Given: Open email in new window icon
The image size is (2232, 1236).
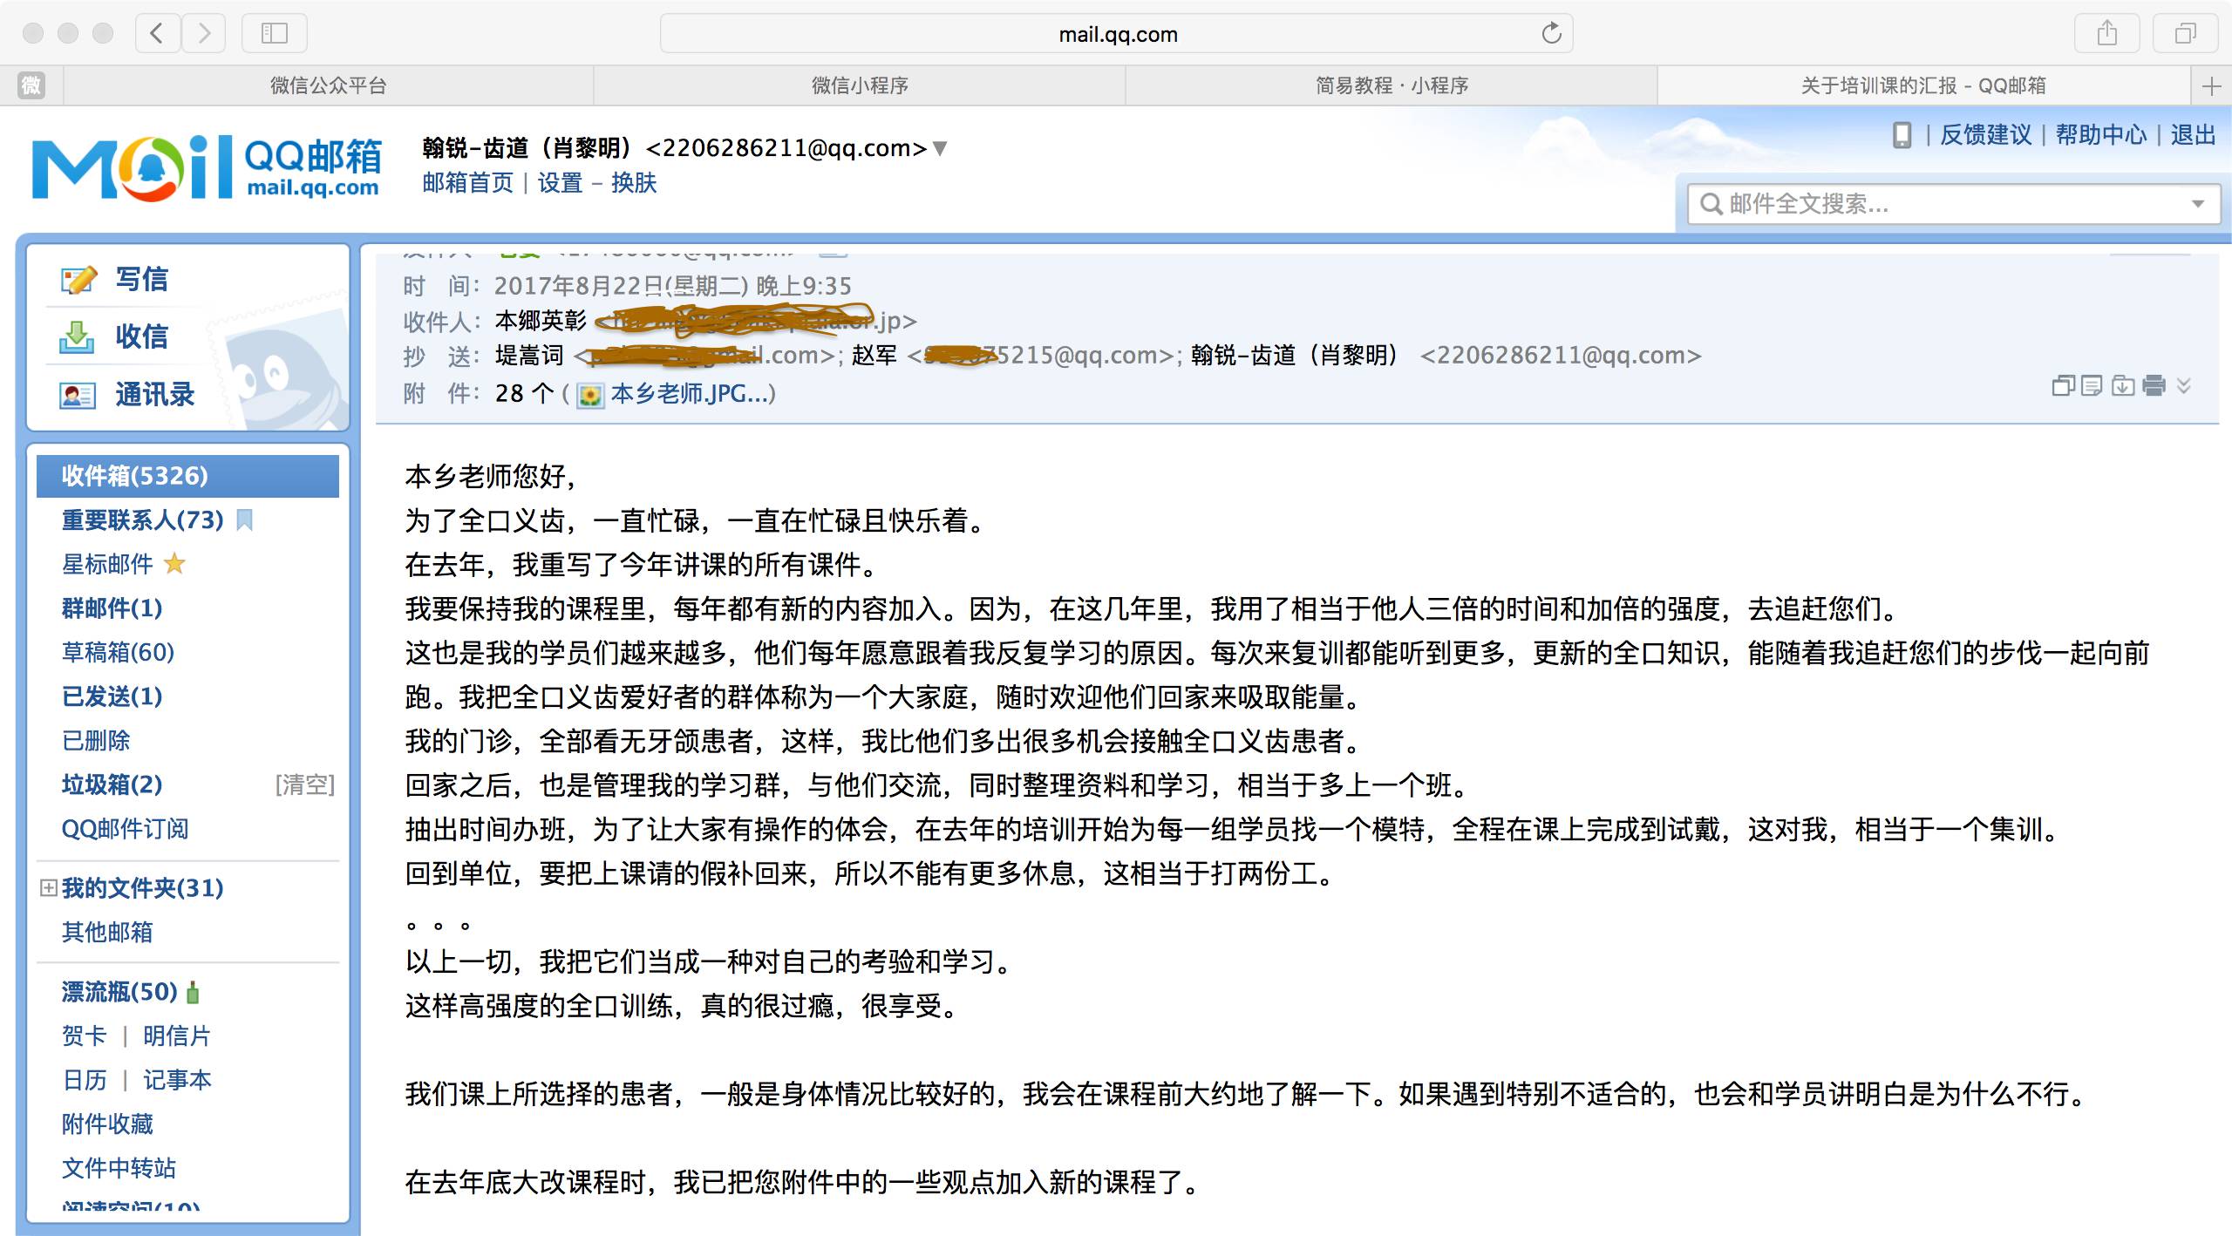Looking at the screenshot, I should pyautogui.click(x=2064, y=386).
